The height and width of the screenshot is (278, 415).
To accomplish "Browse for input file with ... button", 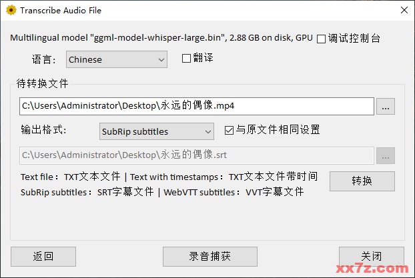I will click(x=386, y=106).
